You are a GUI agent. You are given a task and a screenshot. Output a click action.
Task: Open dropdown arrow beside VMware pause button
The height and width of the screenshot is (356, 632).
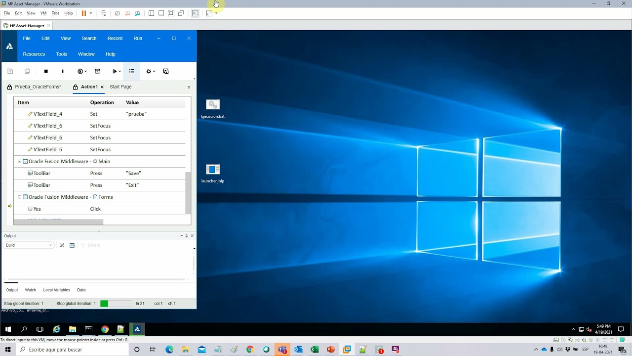(x=90, y=13)
